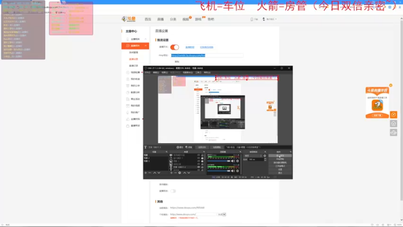Toggle the lock of the selected 文本 source
This screenshot has height=227, width=403.
click(x=203, y=167)
